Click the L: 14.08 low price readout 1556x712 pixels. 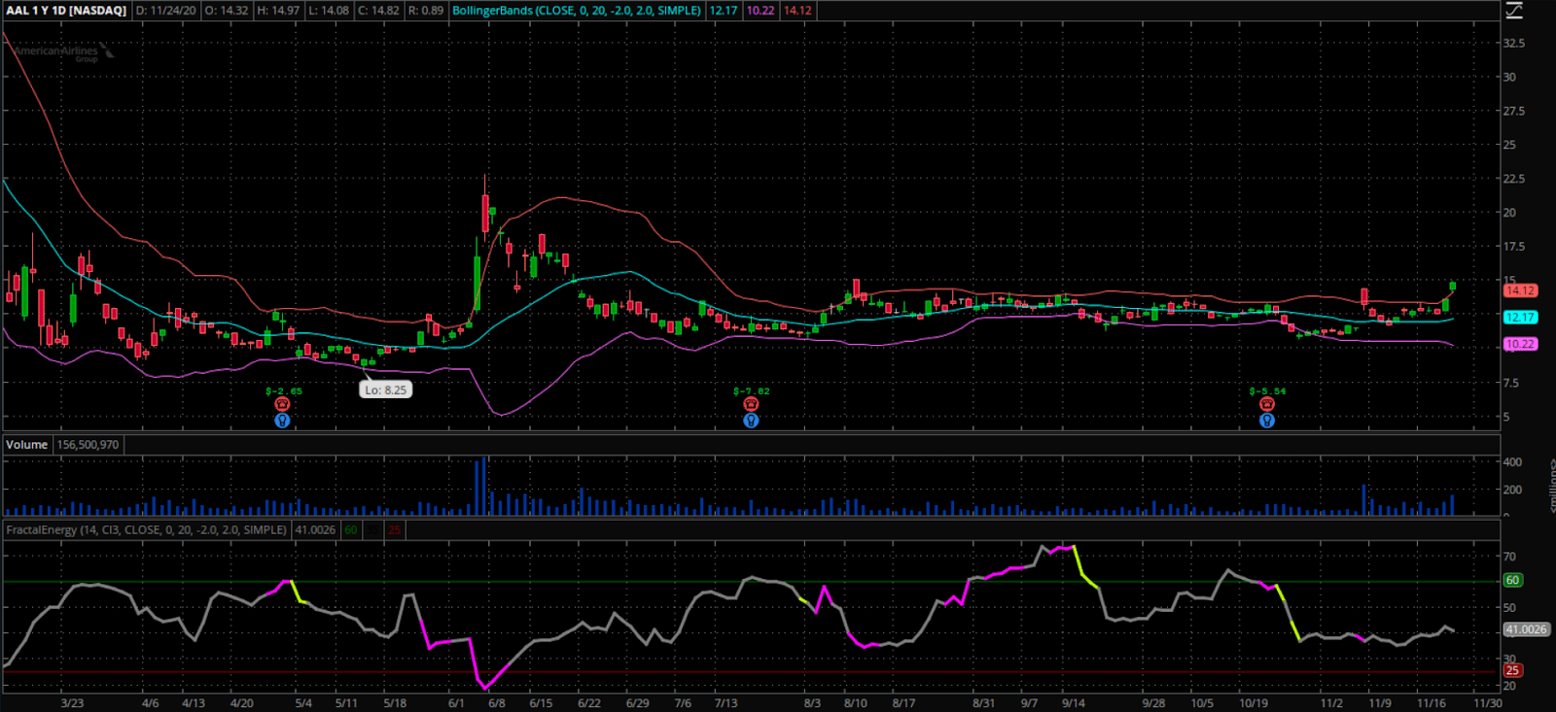[x=328, y=11]
